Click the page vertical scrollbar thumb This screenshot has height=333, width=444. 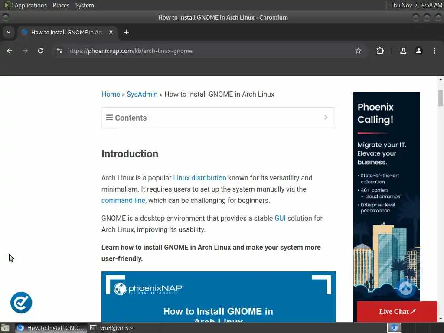(441, 98)
